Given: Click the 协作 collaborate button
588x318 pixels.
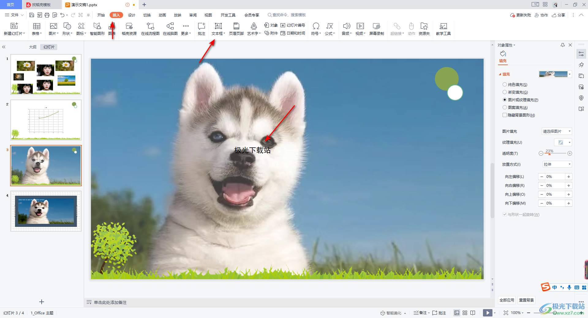Looking at the screenshot, I should [541, 15].
